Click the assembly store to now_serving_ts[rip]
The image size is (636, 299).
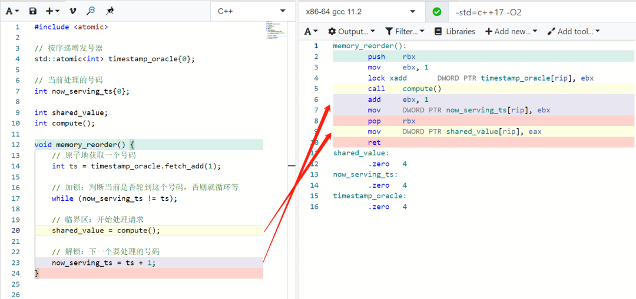459,110
